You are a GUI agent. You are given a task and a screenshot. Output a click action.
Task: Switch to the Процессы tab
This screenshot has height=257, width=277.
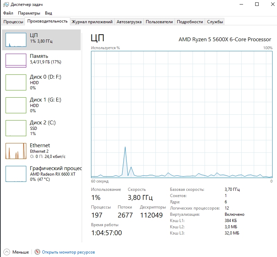click(x=13, y=22)
